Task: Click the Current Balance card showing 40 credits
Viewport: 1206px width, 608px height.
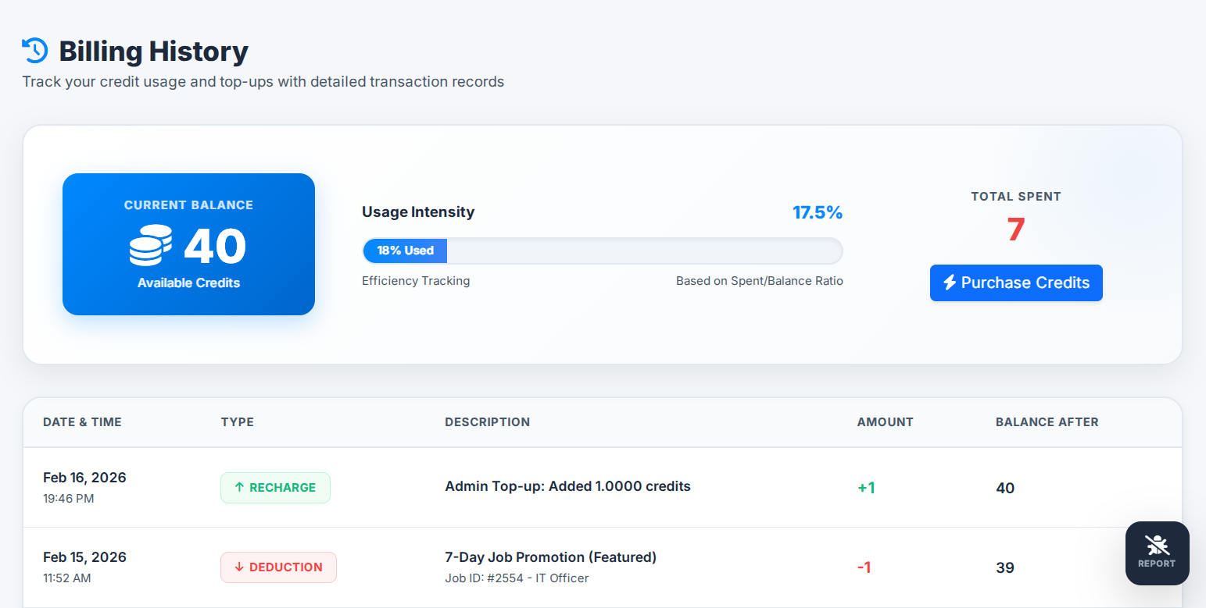Action: click(188, 244)
